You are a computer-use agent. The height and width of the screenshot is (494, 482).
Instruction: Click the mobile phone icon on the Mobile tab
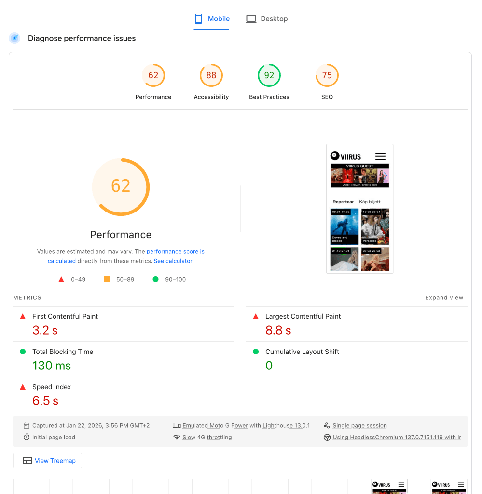point(198,18)
